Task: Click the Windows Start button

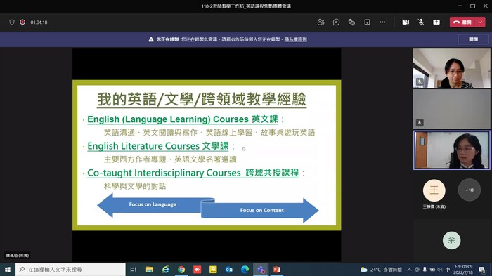Action: [x=8, y=270]
